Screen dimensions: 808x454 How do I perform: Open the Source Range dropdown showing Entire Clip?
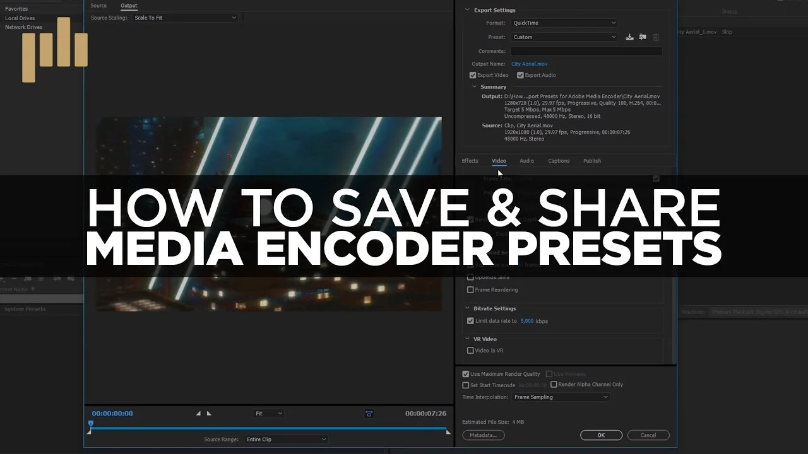click(286, 439)
